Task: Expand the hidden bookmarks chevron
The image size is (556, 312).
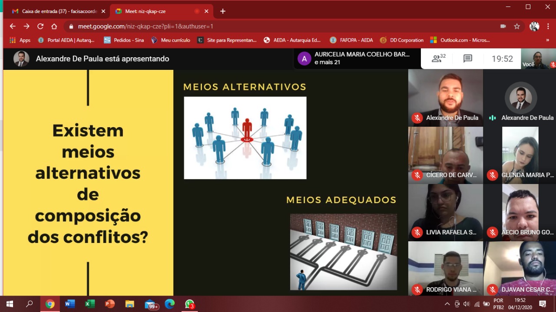Action: pos(547,40)
